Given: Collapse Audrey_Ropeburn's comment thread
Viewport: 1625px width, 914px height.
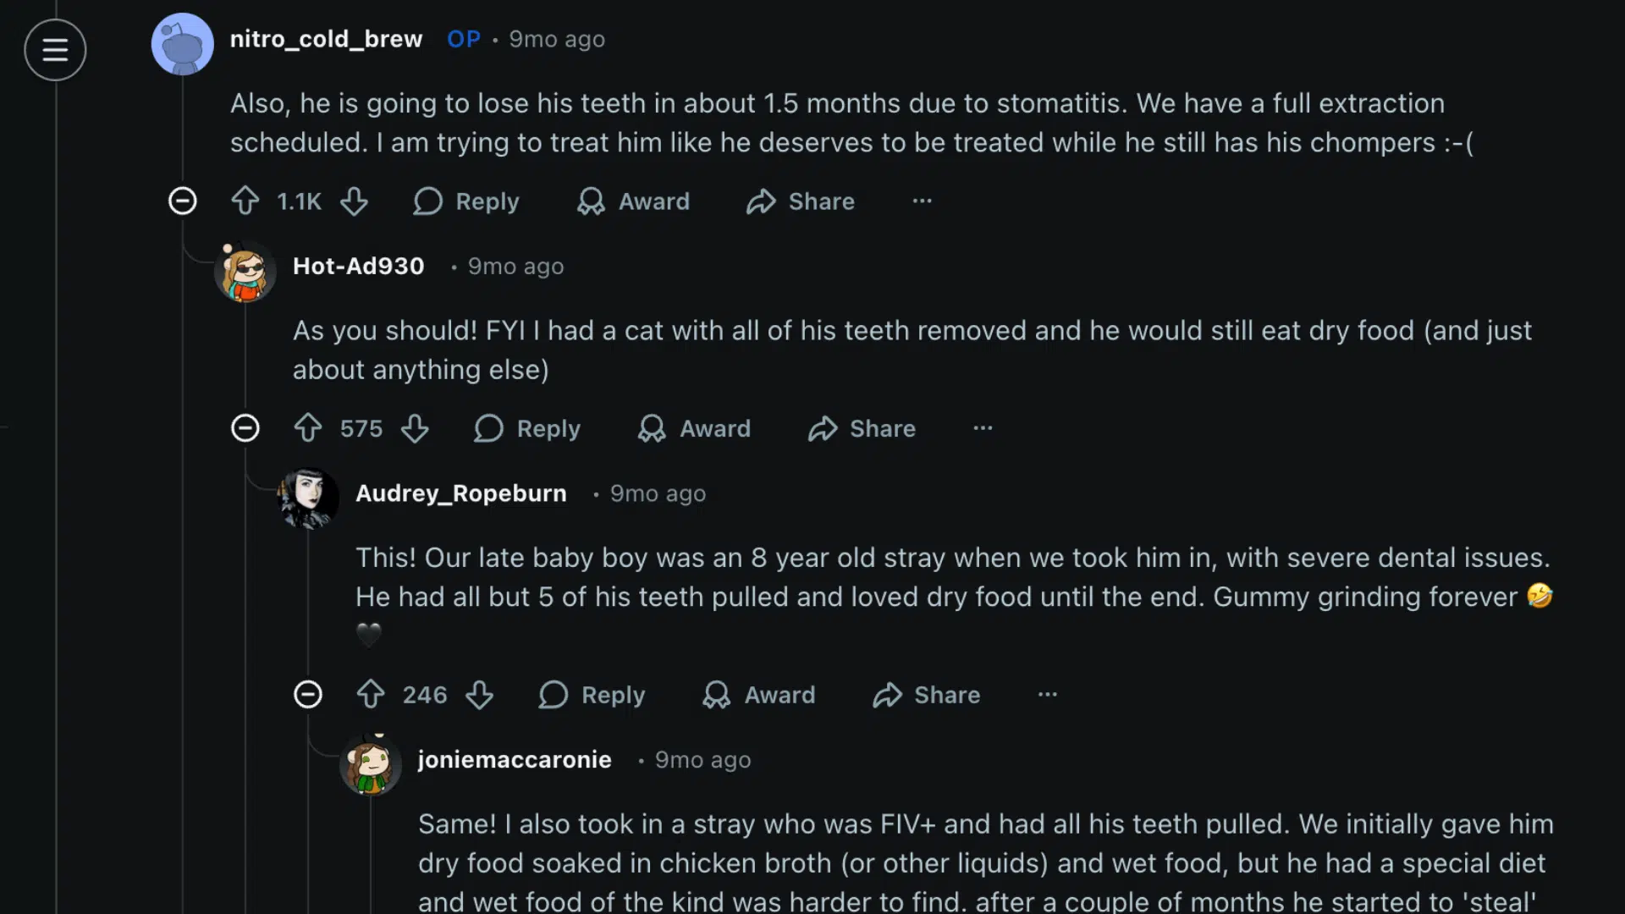Looking at the screenshot, I should [309, 694].
